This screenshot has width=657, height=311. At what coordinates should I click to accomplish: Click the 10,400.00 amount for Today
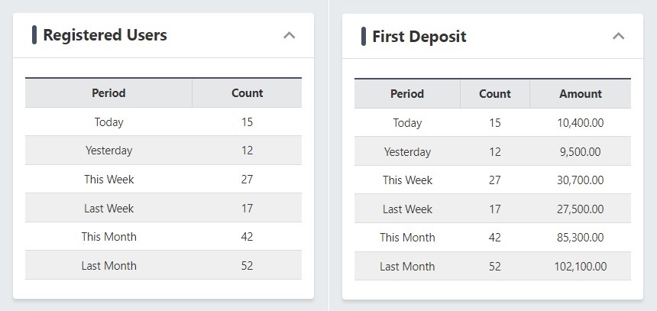[x=581, y=123]
